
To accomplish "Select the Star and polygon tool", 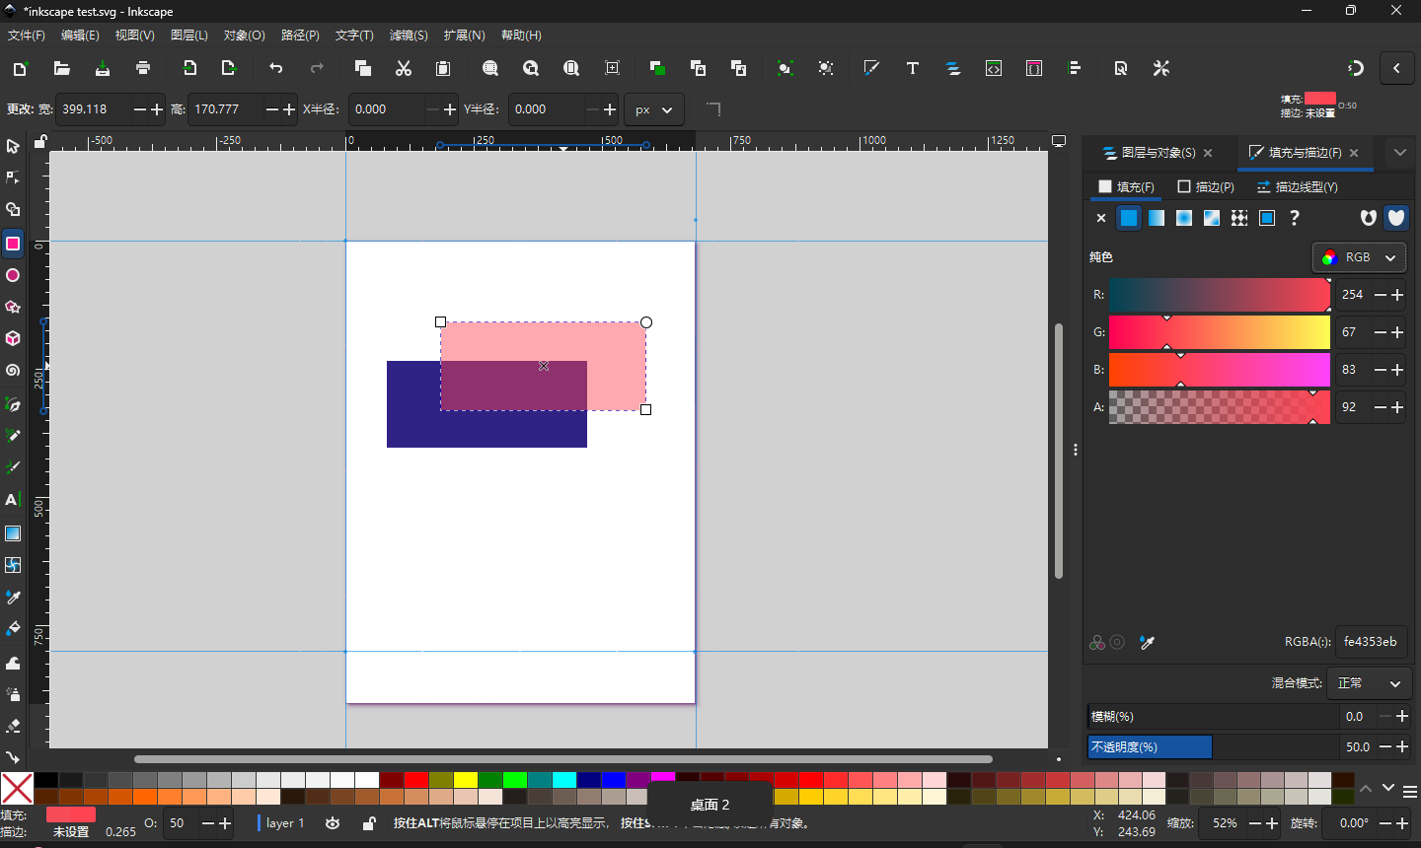I will click(13, 307).
